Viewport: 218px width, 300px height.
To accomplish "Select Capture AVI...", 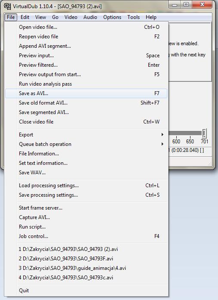I will point(86,217).
